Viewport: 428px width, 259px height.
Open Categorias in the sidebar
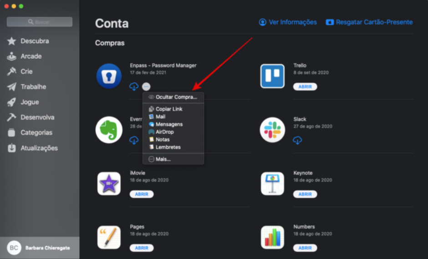click(30, 132)
